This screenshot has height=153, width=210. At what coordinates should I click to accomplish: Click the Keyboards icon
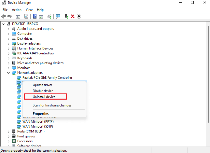coord(14,58)
